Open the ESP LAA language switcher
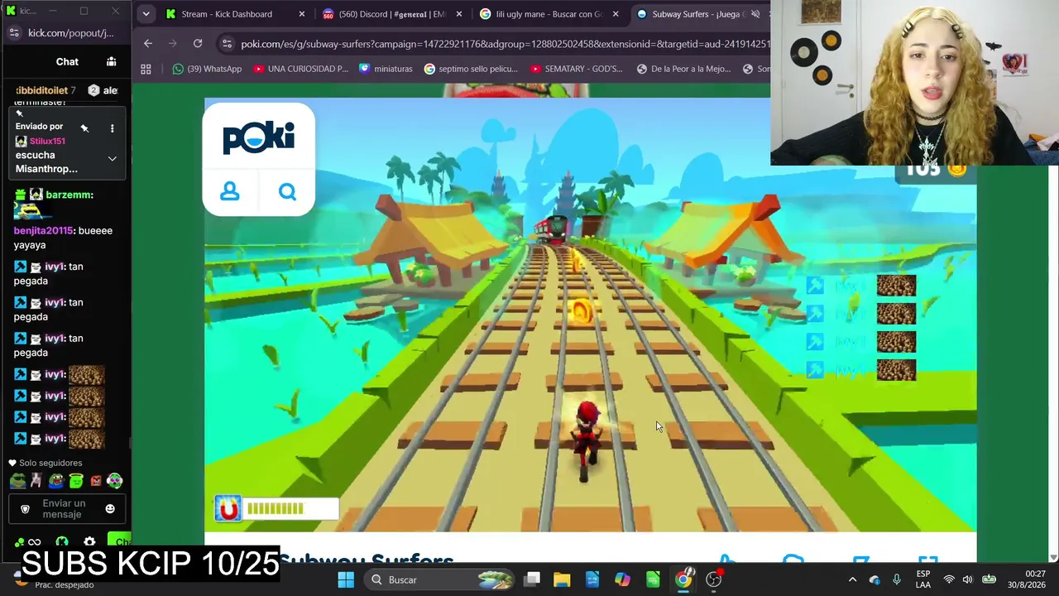 coord(923,579)
